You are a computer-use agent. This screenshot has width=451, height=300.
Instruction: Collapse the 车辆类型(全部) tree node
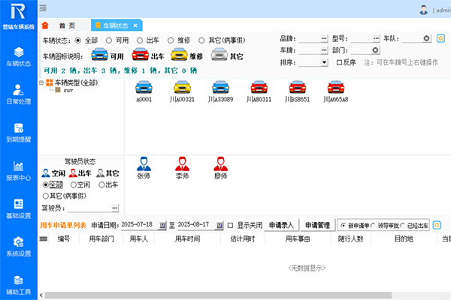click(42, 82)
